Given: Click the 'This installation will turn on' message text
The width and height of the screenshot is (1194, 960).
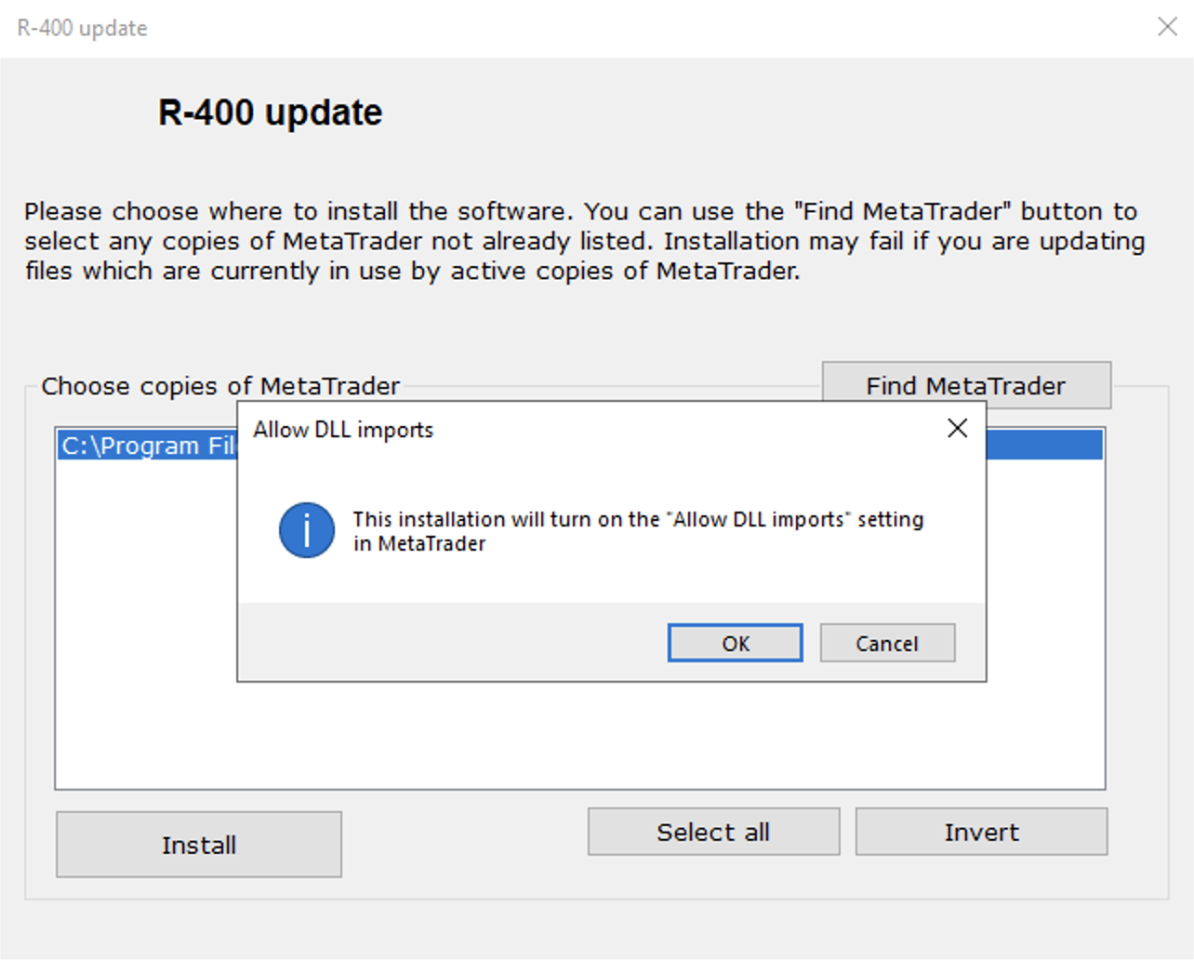Looking at the screenshot, I should coord(638,531).
